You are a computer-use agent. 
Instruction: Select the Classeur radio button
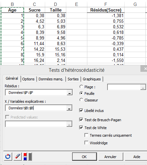81,100
